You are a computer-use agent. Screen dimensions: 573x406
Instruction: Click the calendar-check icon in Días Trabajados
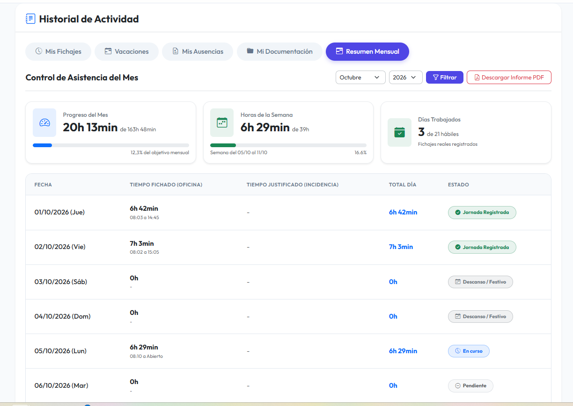click(x=399, y=132)
